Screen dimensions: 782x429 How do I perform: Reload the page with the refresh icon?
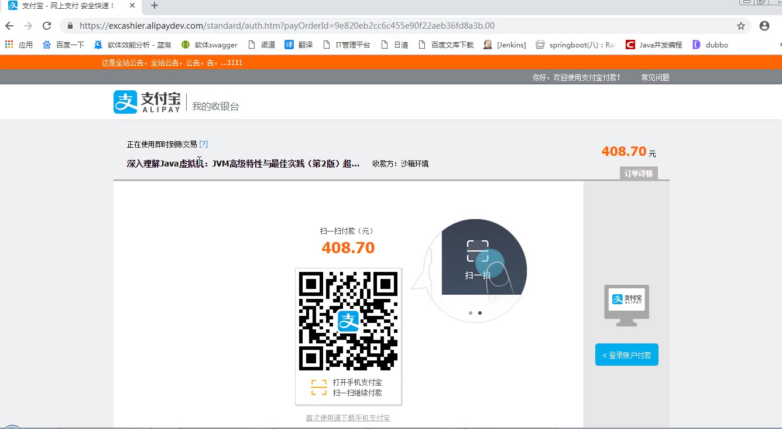(47, 26)
